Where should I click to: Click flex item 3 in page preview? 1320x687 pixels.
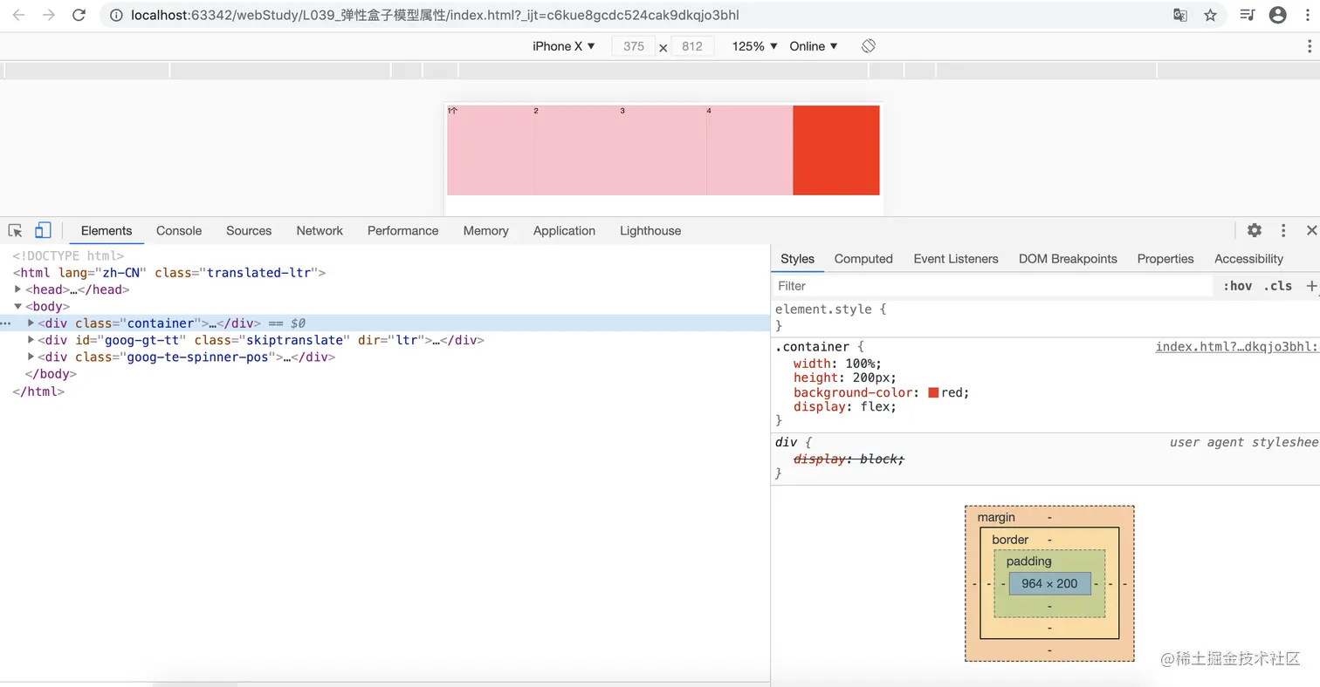pyautogui.click(x=663, y=150)
